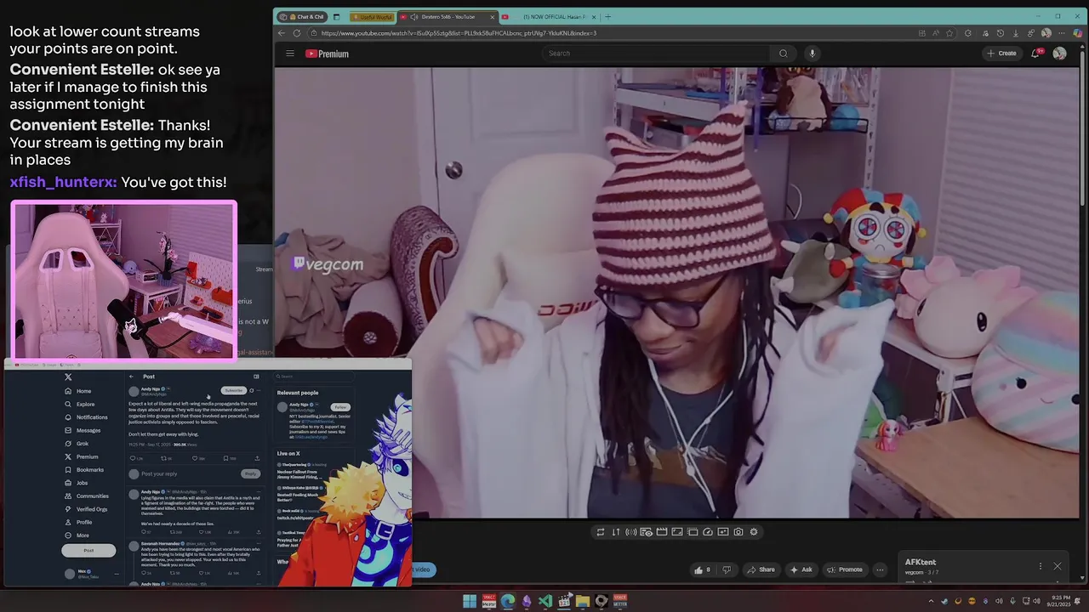Dislike the video with thumbs-down button
The width and height of the screenshot is (1089, 612).
(727, 570)
